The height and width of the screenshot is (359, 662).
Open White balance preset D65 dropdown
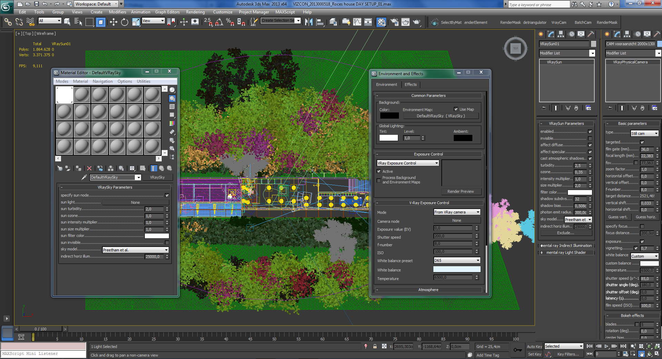pyautogui.click(x=457, y=260)
